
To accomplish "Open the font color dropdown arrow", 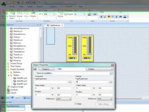I will pyautogui.click(x=128, y=16).
